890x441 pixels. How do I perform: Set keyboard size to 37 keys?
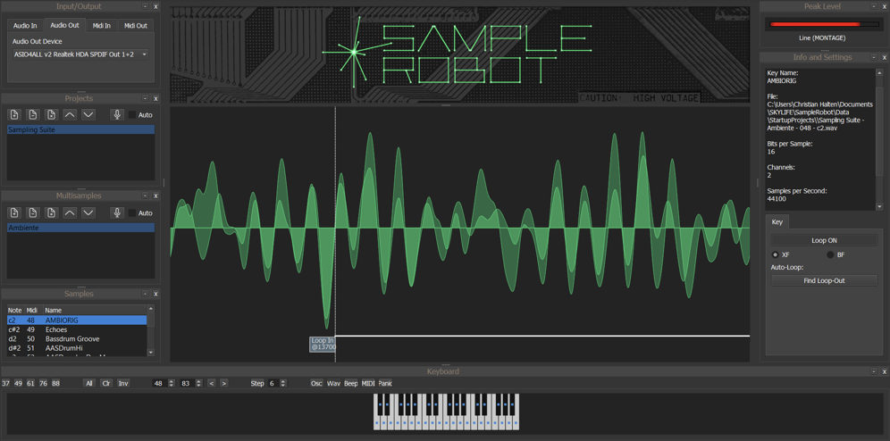coord(5,383)
